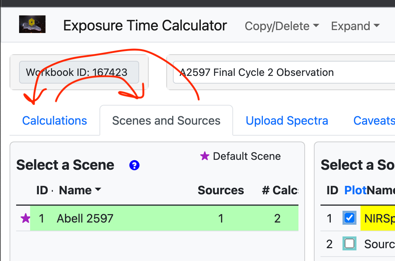Go to the Caveats tab
Image resolution: width=395 pixels, height=261 pixels.
(x=374, y=121)
